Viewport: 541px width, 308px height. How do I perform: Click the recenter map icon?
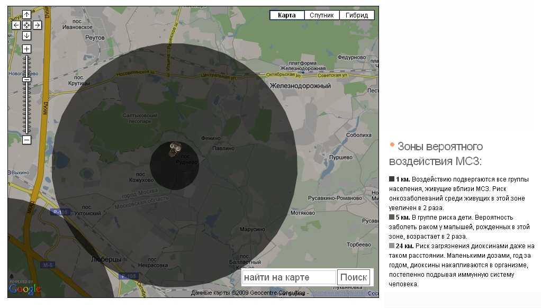[x=26, y=25]
